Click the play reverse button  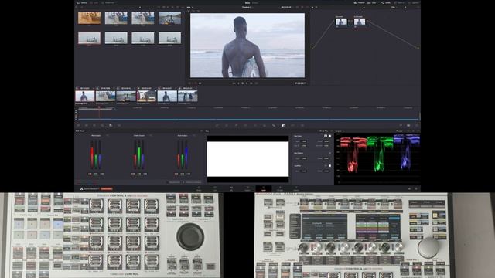click(238, 83)
